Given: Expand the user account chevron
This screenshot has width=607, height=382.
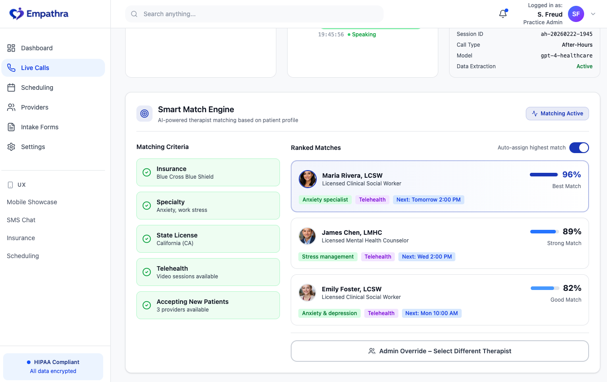Looking at the screenshot, I should [593, 14].
